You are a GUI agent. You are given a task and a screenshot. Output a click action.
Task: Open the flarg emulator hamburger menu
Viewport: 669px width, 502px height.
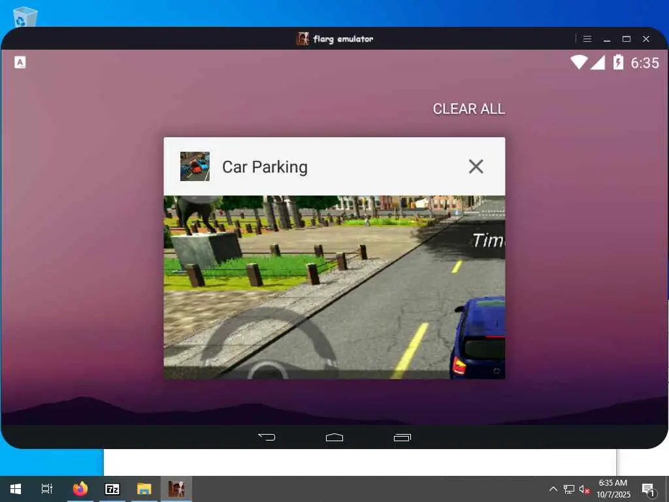tap(587, 39)
